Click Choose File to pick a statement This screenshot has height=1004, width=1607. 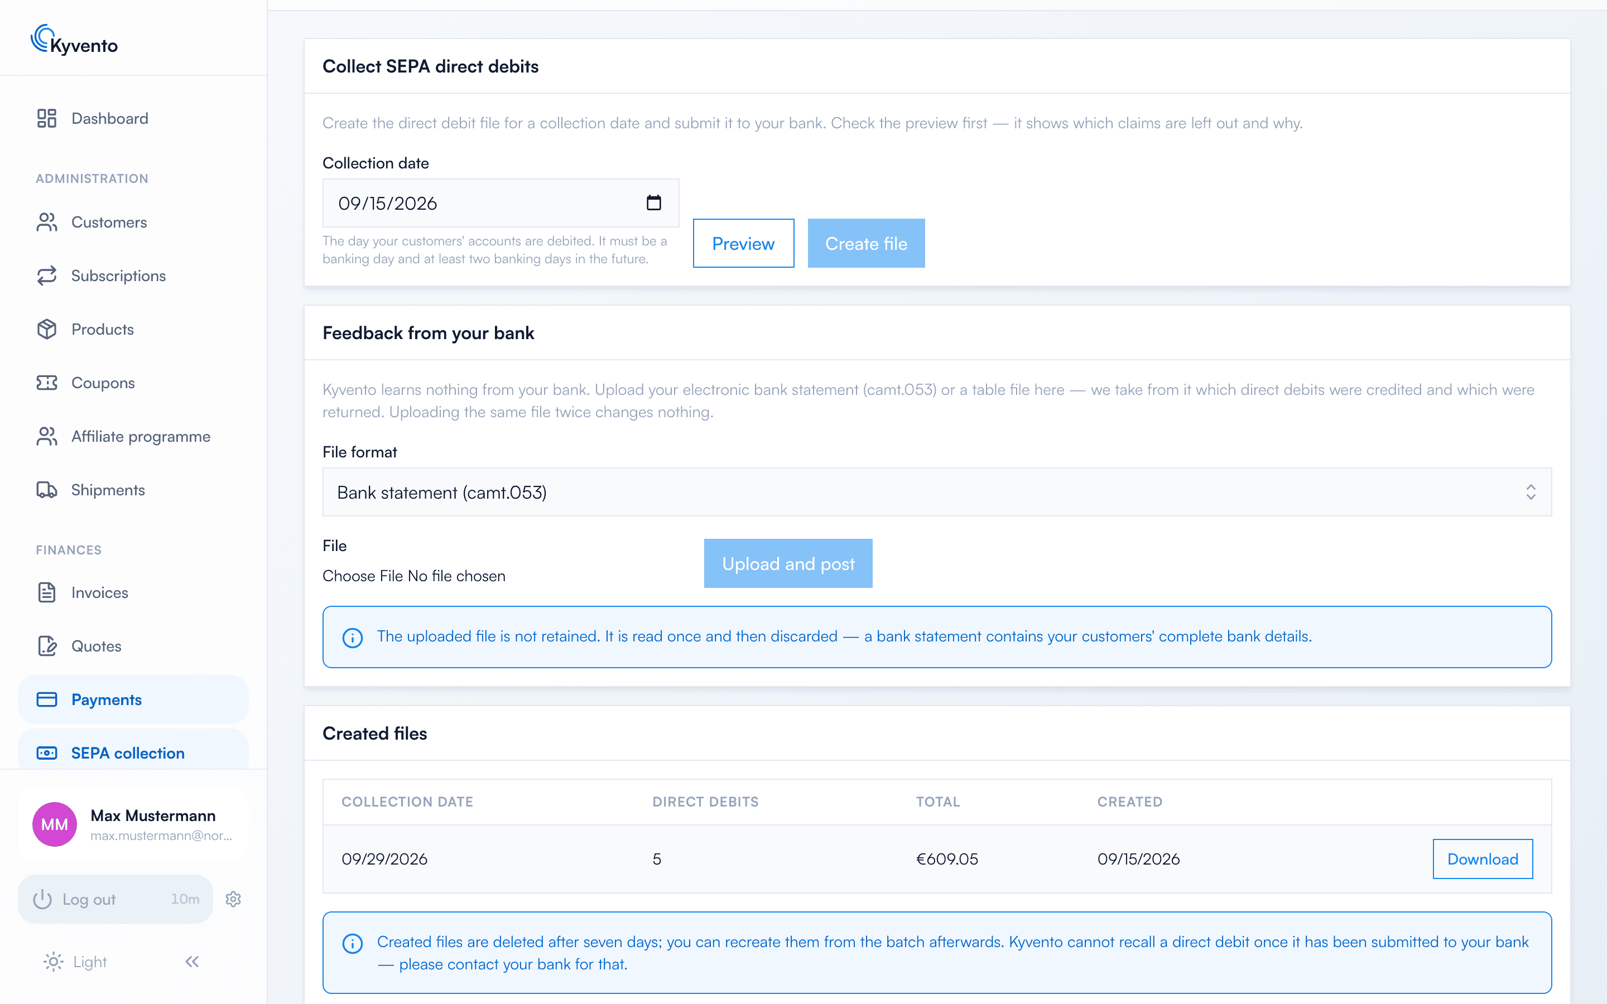tap(363, 576)
